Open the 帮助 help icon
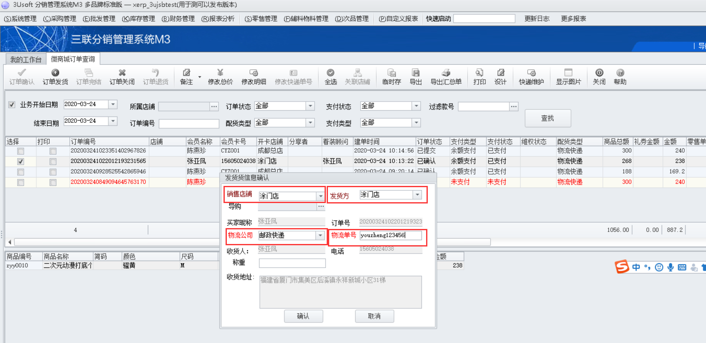This screenshot has height=343, width=706. 620,77
